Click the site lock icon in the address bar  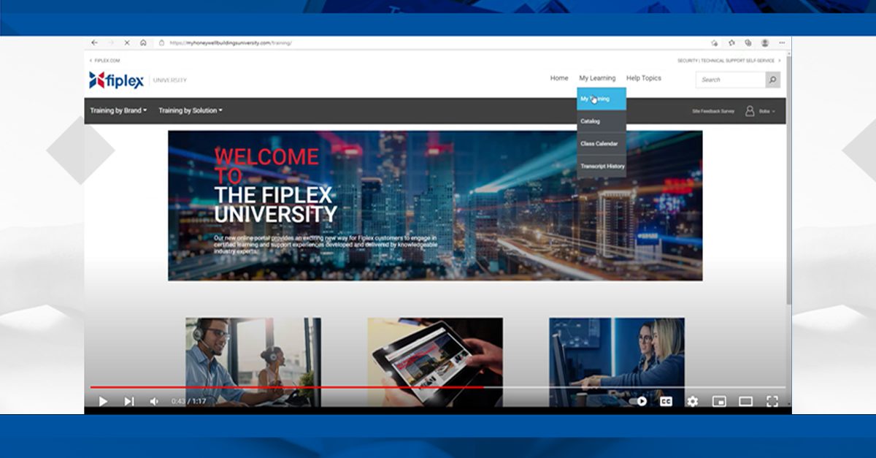point(161,42)
